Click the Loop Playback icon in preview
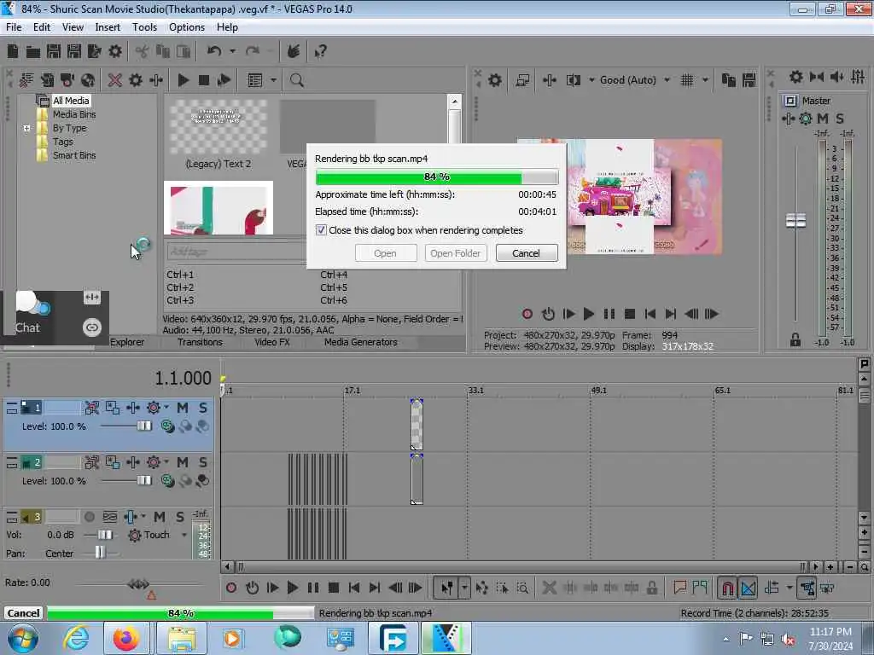The height and width of the screenshot is (655, 874). point(549,314)
